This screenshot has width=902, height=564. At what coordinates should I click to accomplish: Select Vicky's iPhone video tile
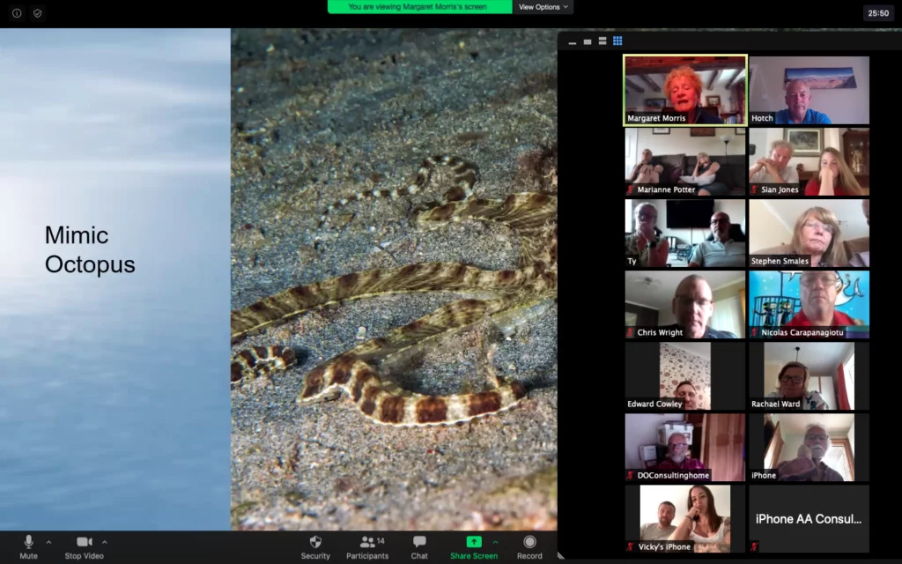pos(685,518)
